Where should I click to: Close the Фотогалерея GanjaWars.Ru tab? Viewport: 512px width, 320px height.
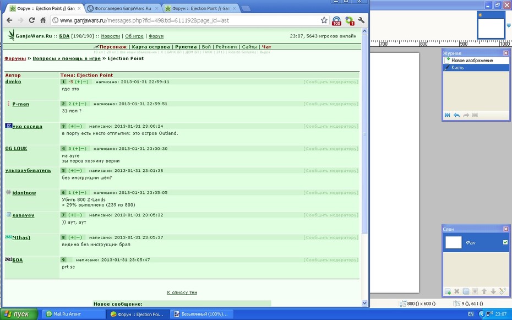click(x=157, y=8)
